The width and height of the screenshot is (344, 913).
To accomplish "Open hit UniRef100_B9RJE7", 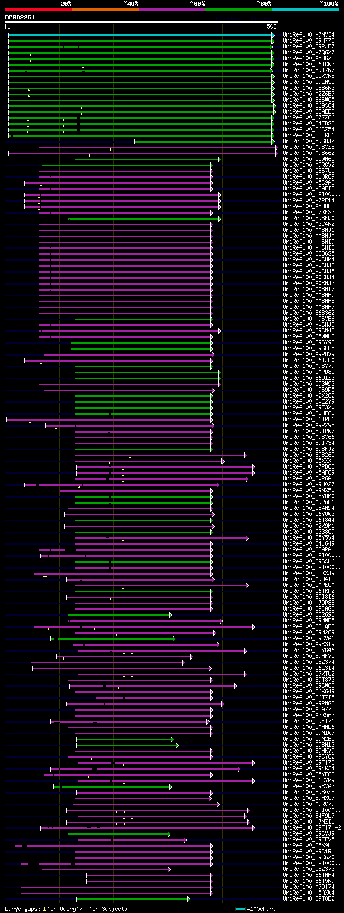I will [309, 47].
